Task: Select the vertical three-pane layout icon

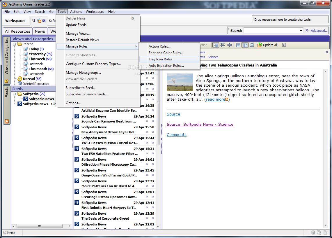Action: coord(245,45)
